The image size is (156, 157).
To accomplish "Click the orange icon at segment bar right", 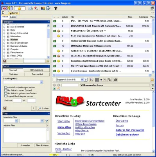I will pos(152,80).
